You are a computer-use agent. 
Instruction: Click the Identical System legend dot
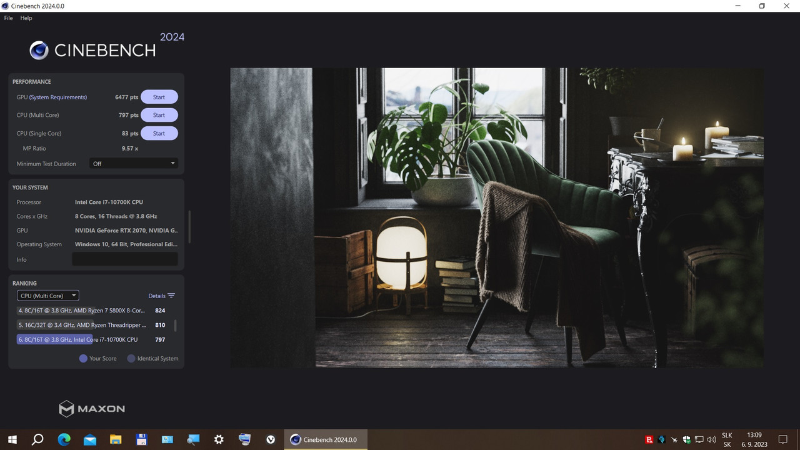pos(131,358)
